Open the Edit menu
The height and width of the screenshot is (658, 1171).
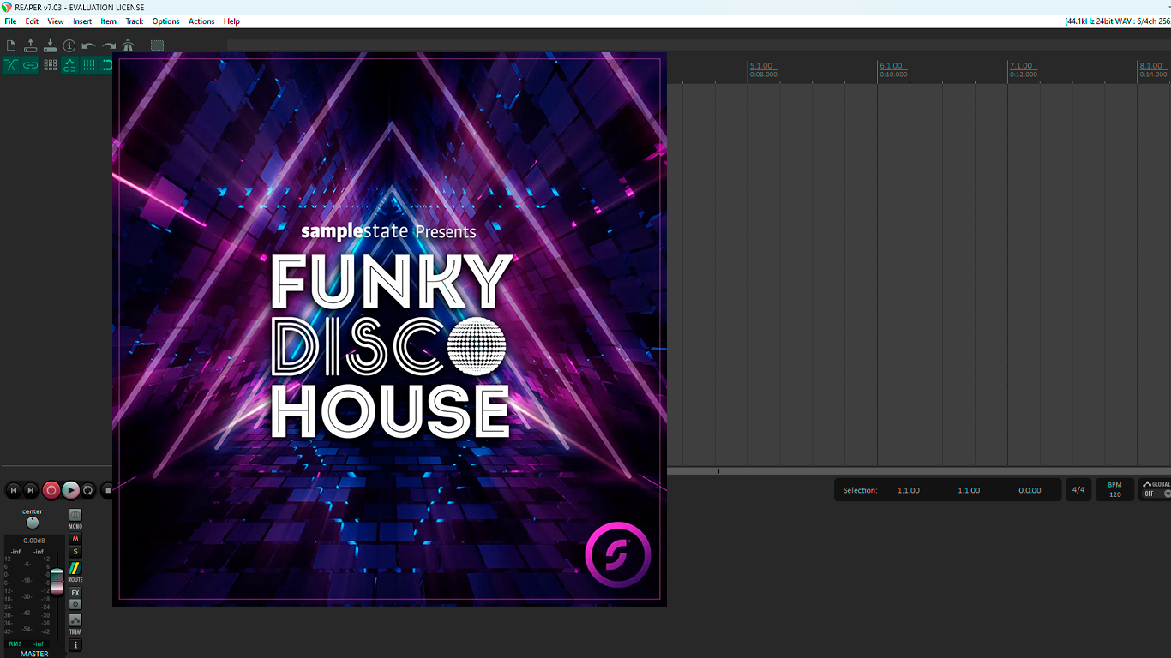pos(32,21)
